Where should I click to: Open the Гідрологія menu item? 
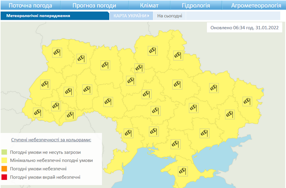196,5
